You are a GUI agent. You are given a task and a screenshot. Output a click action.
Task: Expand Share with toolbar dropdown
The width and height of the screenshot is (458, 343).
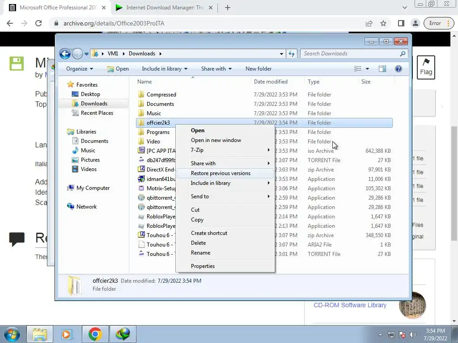point(216,69)
